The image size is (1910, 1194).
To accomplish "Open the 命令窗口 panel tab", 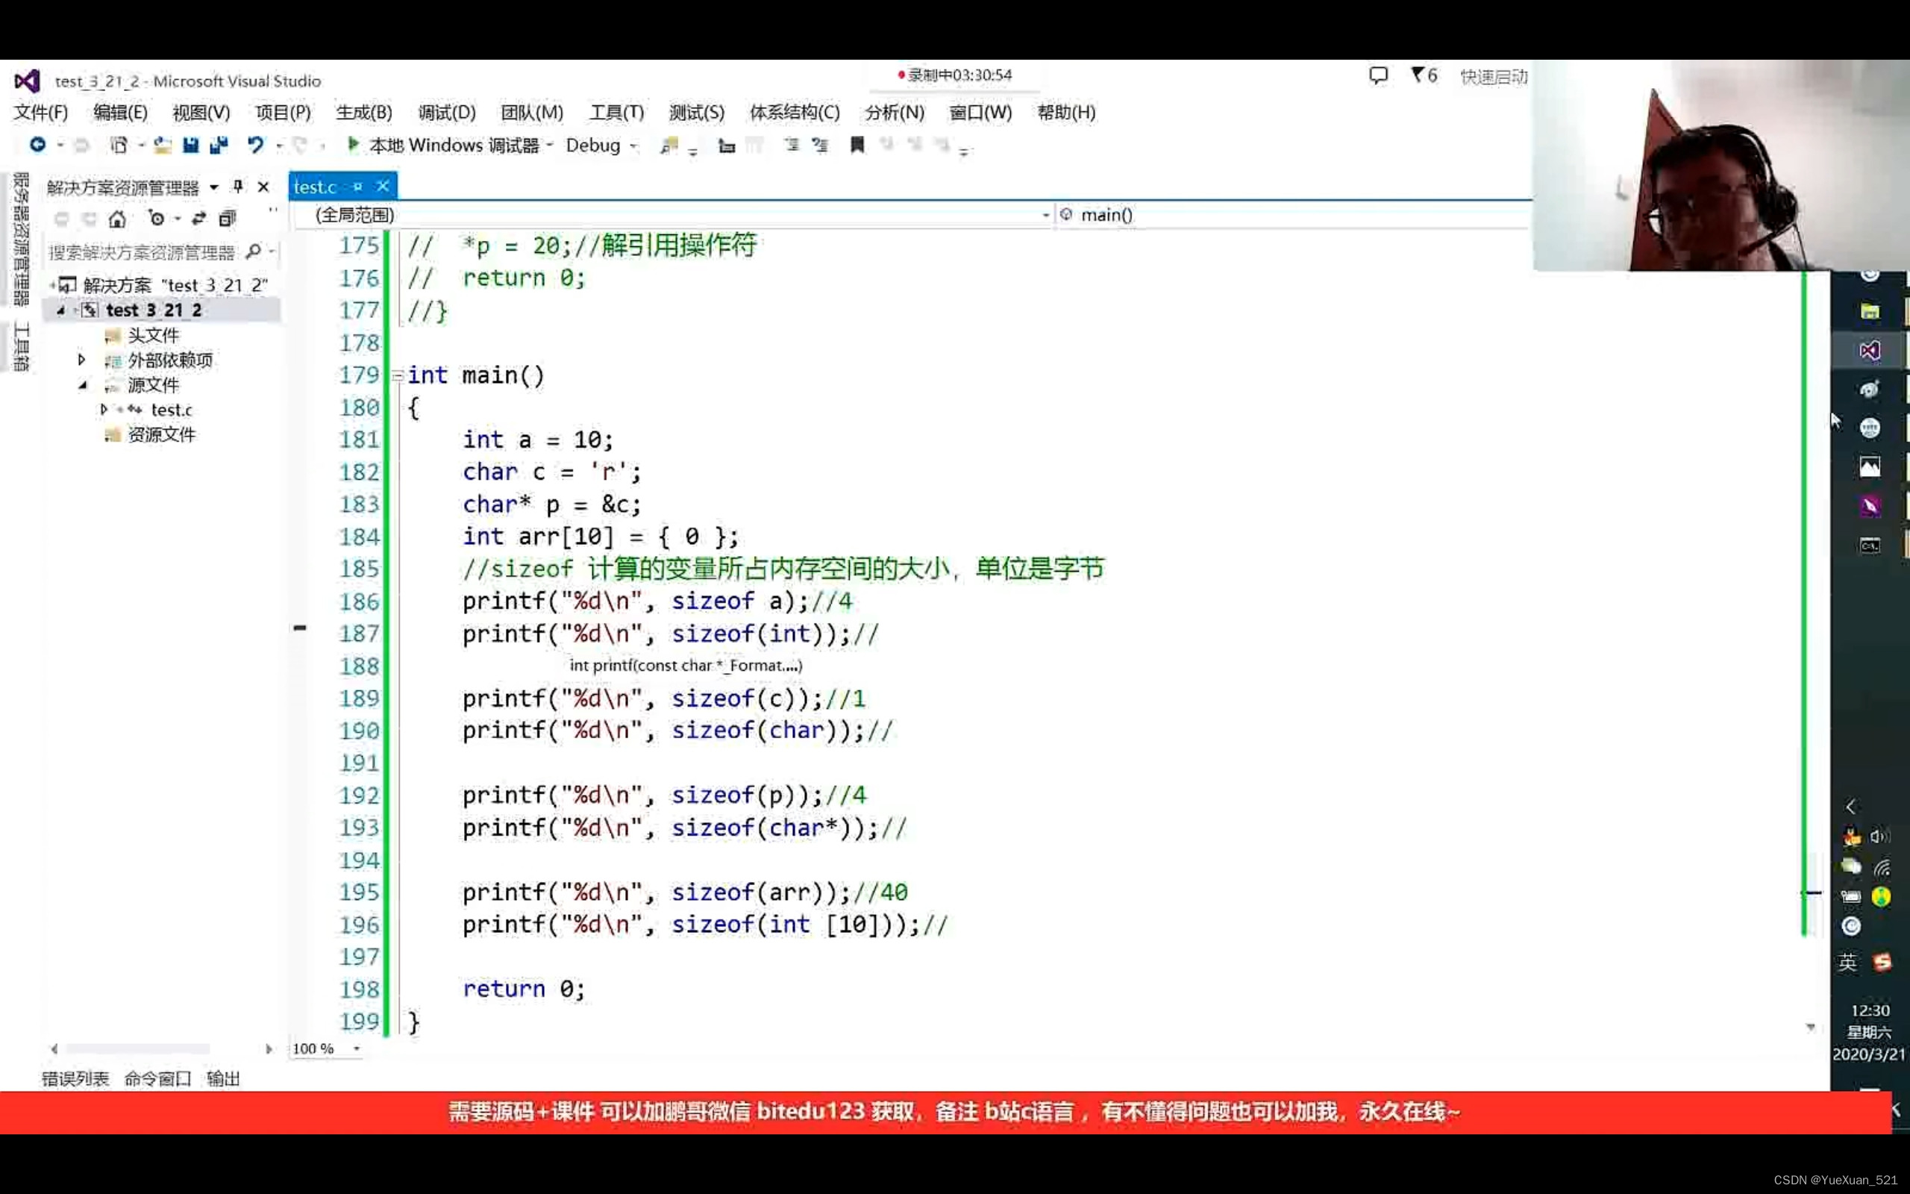I will coord(158,1079).
